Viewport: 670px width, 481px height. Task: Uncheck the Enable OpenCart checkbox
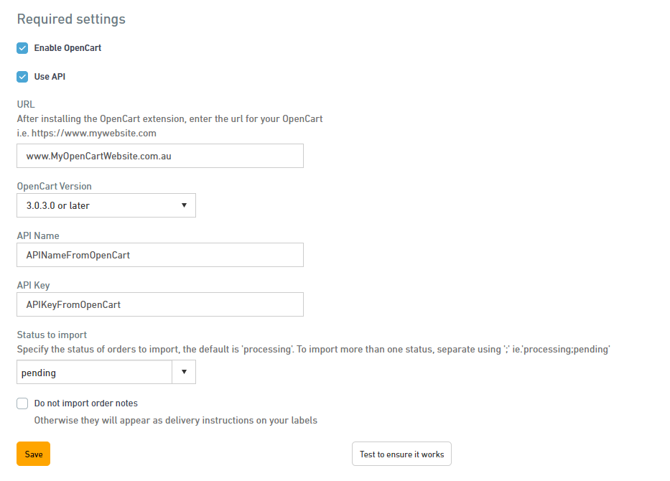(22, 48)
